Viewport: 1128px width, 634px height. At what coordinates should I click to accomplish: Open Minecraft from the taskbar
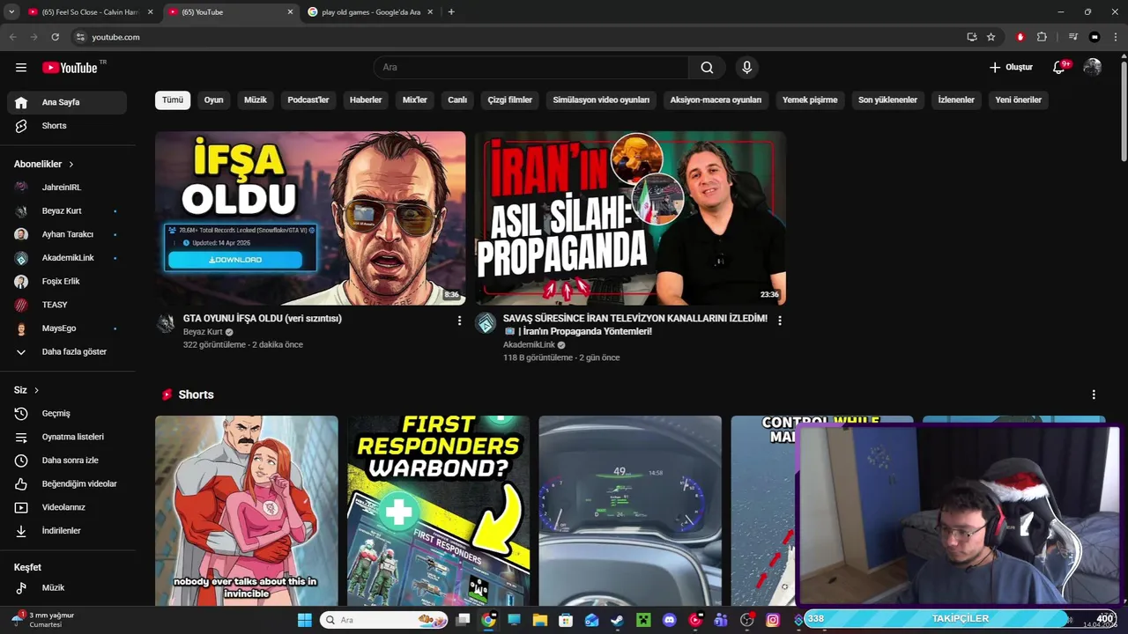[x=643, y=620]
